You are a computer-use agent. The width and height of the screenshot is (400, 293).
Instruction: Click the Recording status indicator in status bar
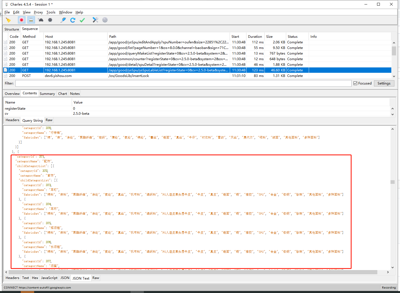[389, 287]
